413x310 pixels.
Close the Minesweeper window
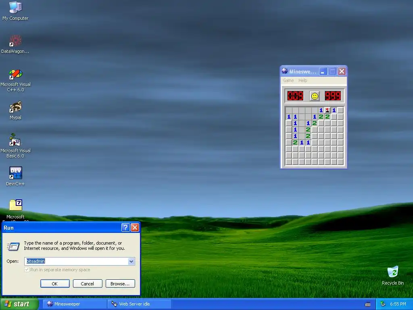click(342, 71)
